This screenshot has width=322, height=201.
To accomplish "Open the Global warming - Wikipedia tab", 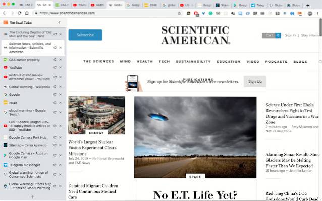I will click(30, 87).
